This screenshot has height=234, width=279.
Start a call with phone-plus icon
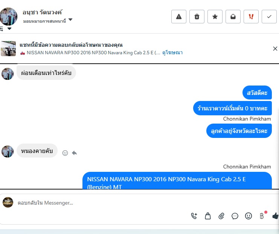tap(194, 216)
